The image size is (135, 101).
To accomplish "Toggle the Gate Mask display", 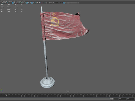I will click(x=18, y=3).
